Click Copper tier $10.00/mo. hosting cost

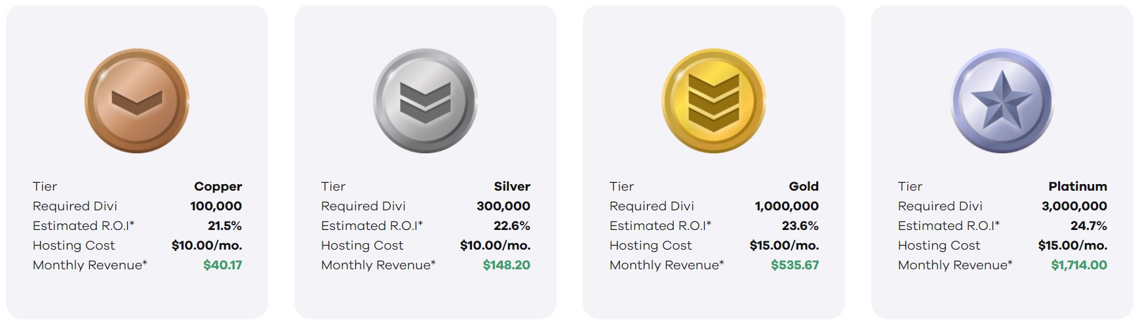point(207,246)
